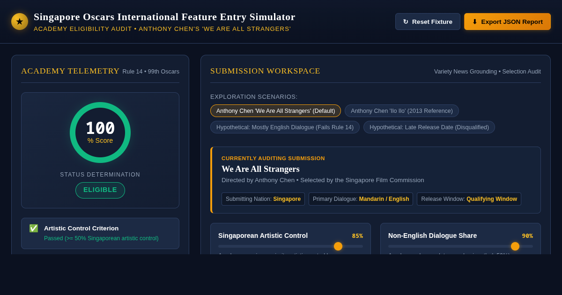Click the Artistic Control Criterion card title

[x=81, y=229]
